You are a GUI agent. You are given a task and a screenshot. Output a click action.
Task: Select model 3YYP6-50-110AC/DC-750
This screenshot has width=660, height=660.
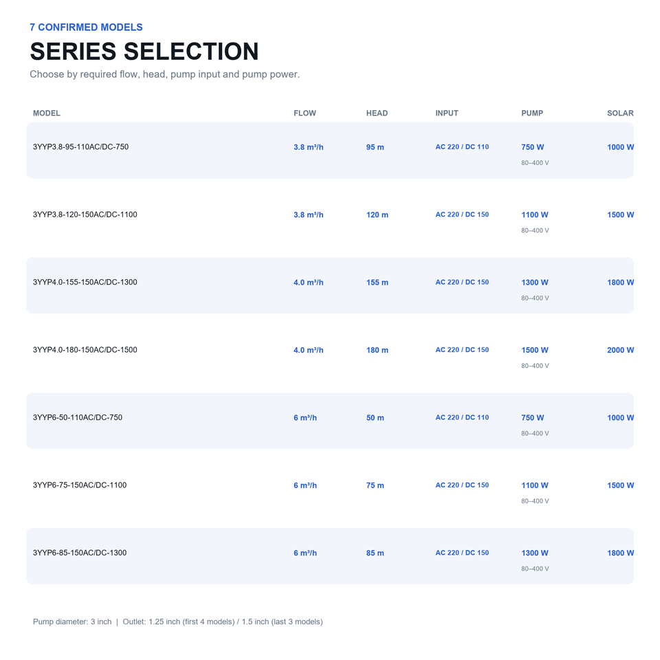point(330,421)
